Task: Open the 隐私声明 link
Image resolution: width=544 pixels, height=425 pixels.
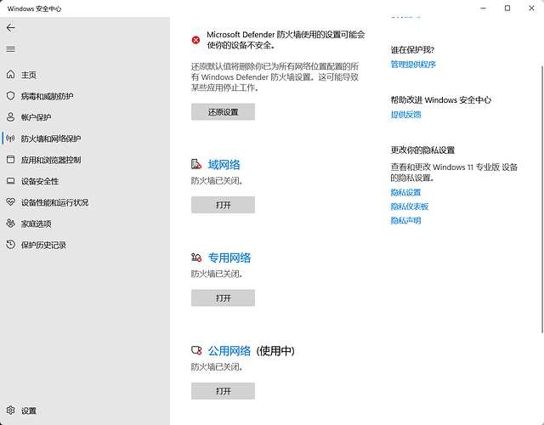Action: [405, 221]
